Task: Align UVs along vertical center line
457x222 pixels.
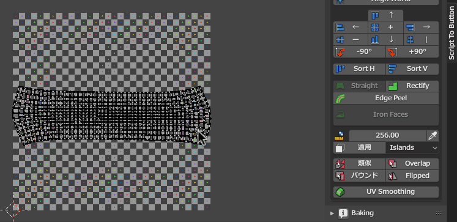Action: click(x=421, y=39)
